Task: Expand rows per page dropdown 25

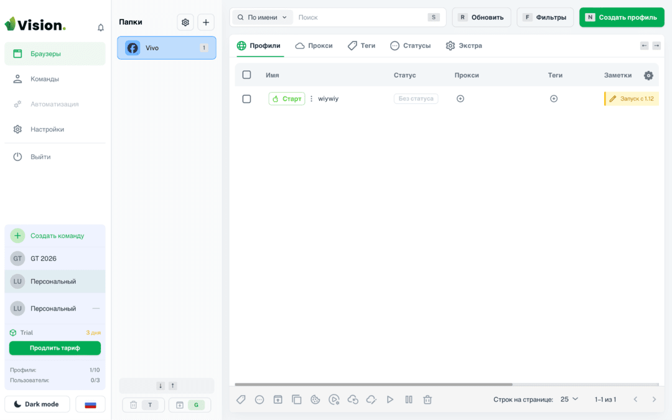Action: (x=569, y=399)
